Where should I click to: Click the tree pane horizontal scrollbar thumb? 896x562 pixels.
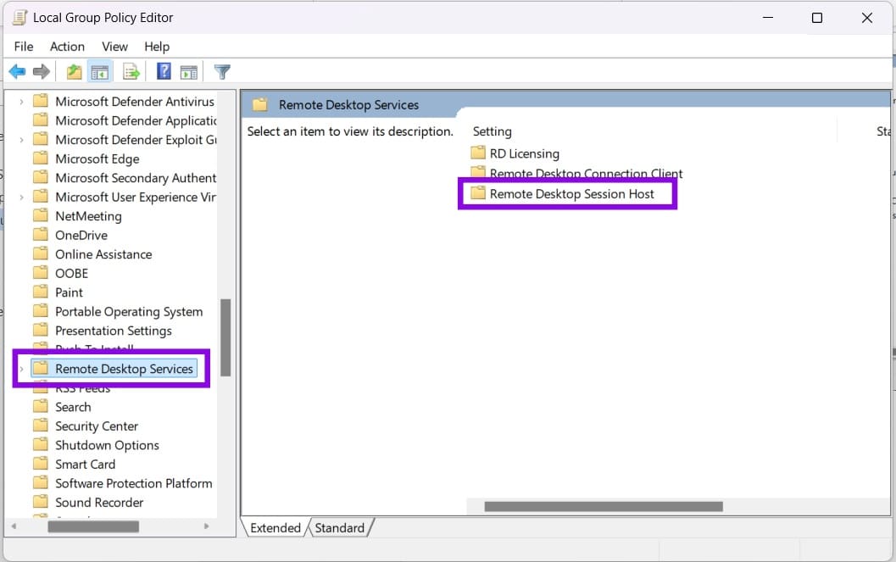coord(93,526)
